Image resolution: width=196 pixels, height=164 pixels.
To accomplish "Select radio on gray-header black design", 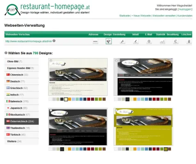I will (116, 60).
